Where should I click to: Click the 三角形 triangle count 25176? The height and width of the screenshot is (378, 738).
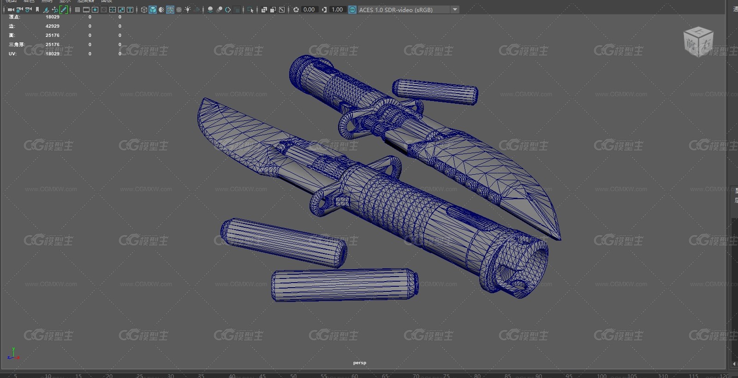tap(53, 45)
